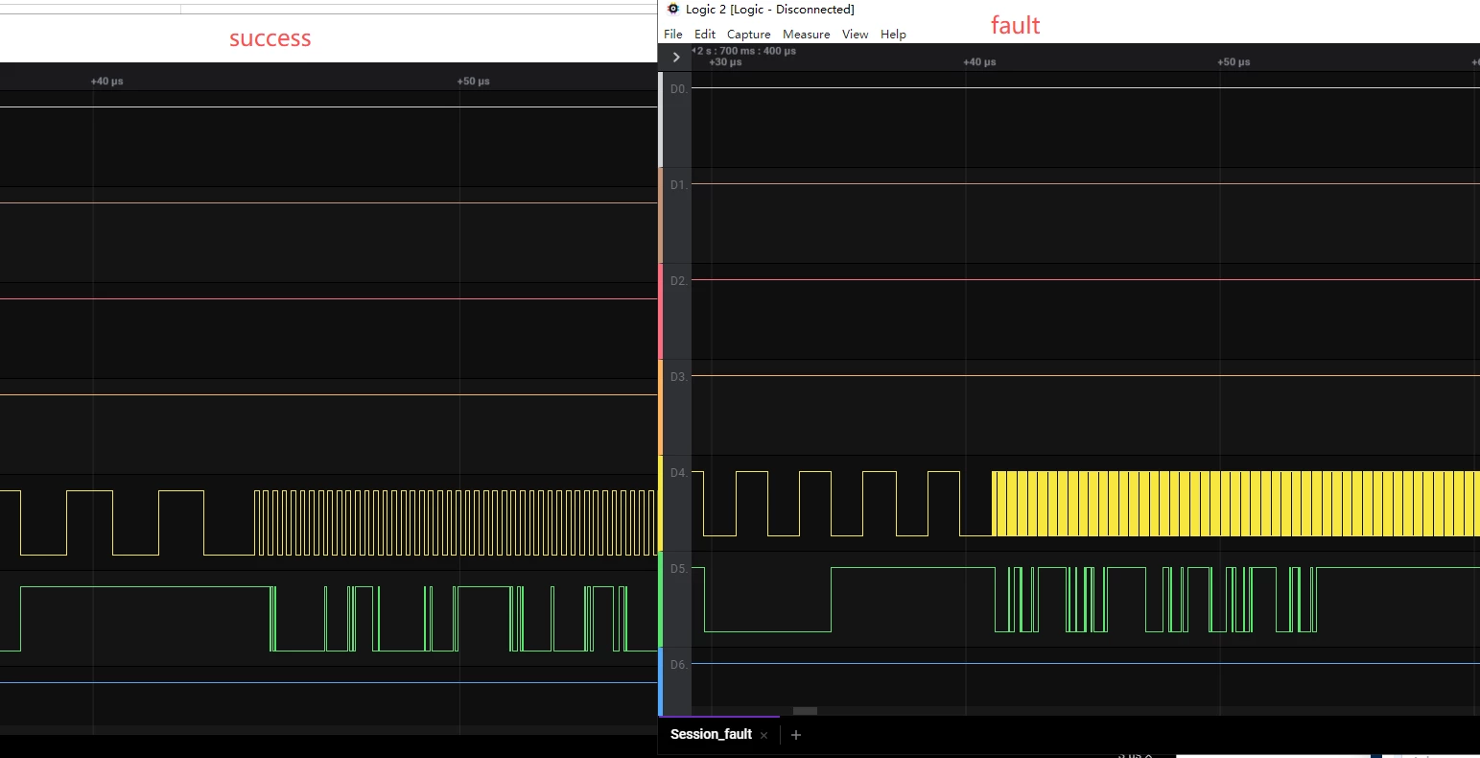The width and height of the screenshot is (1480, 758).
Task: Open the View menu
Action: (856, 35)
